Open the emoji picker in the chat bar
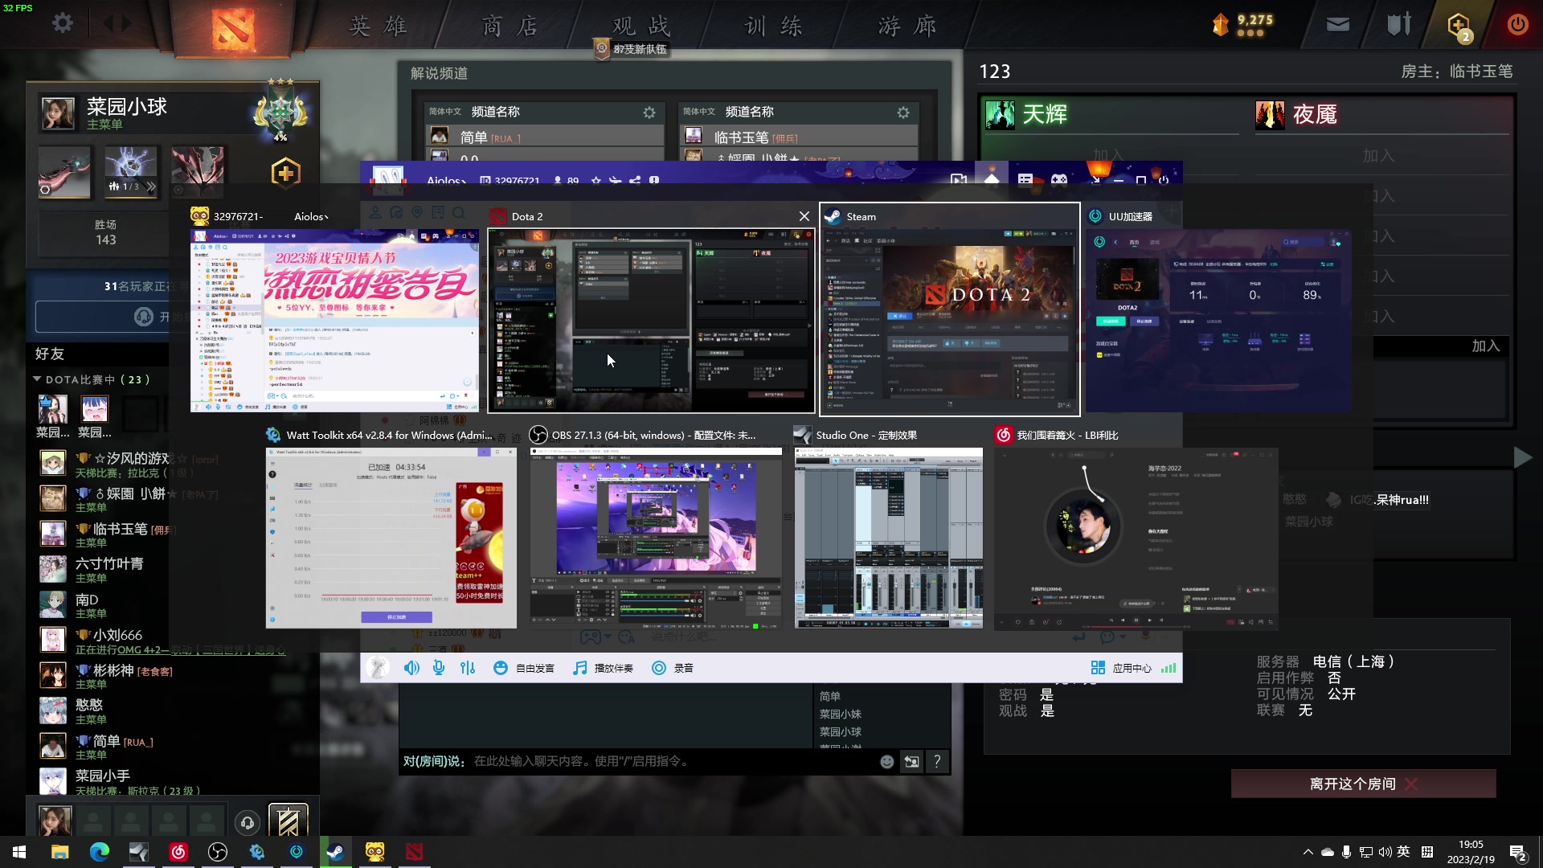This screenshot has height=868, width=1543. click(886, 761)
